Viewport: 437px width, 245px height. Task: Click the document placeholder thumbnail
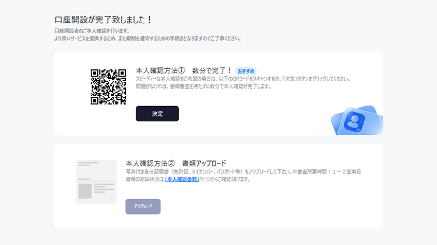(96, 181)
